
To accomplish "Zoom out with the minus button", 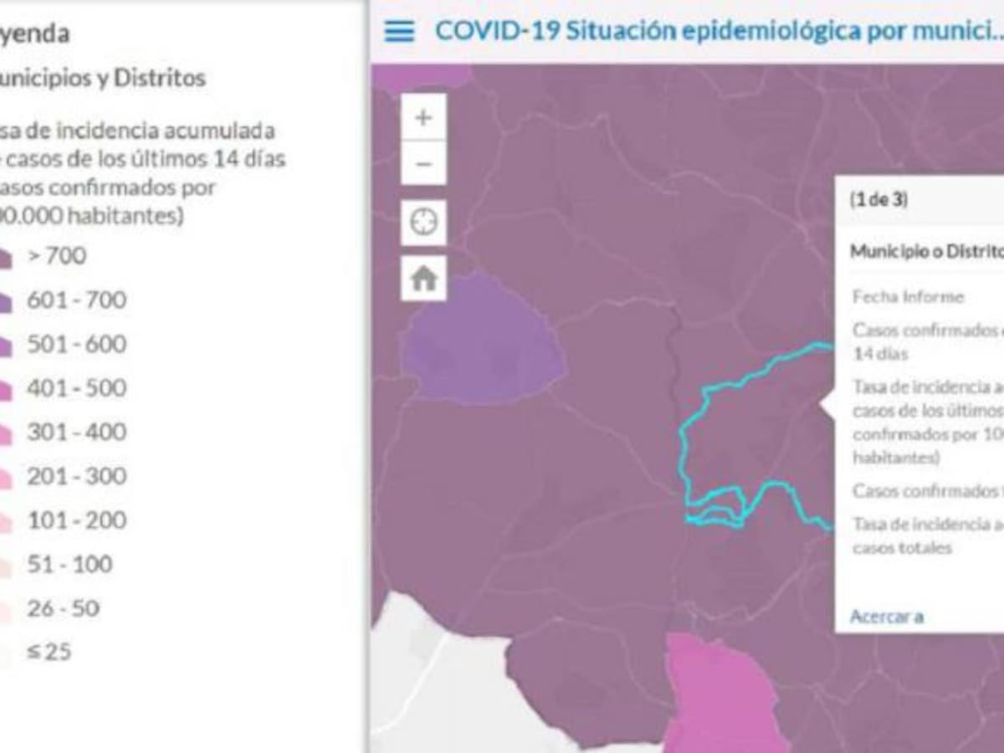I will tap(423, 164).
